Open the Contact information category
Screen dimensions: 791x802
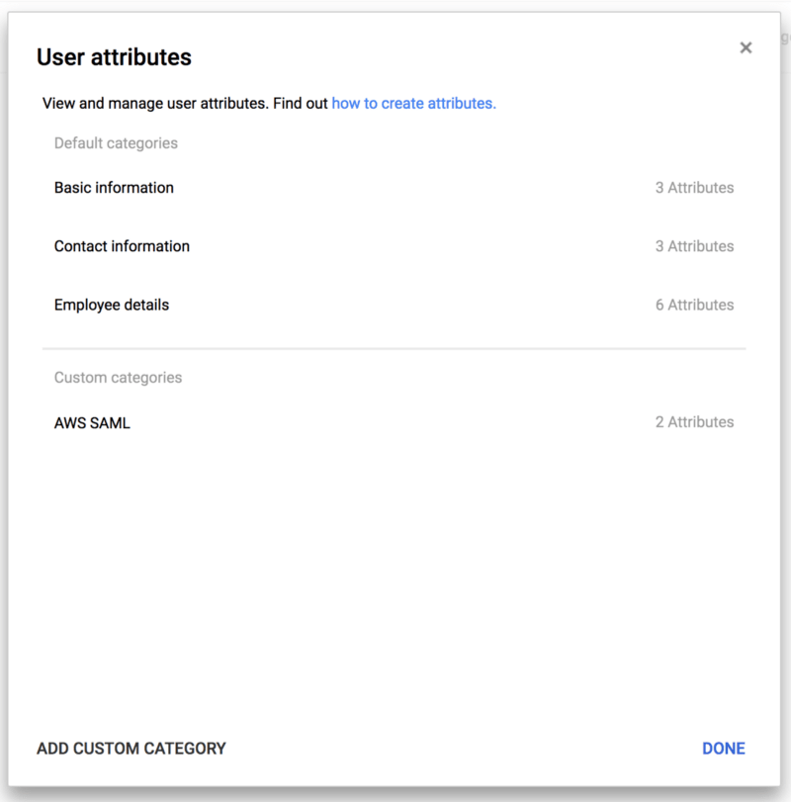394,246
